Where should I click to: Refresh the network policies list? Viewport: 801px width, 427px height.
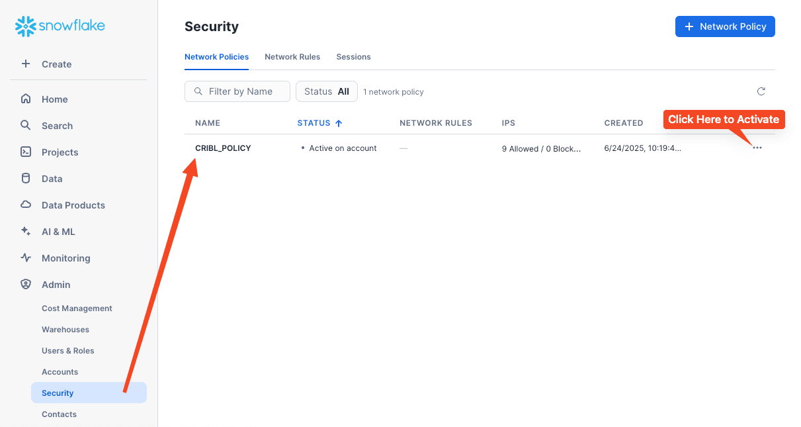click(761, 91)
